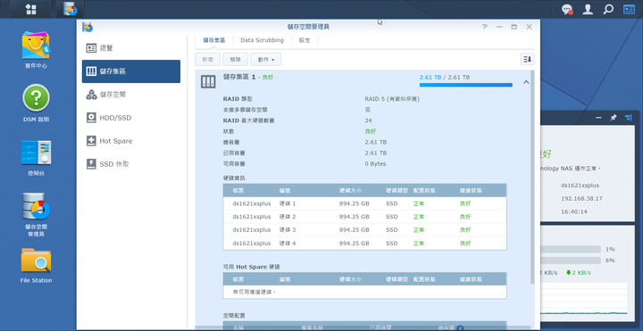The width and height of the screenshot is (643, 331).
Task: Click the 新增 button
Action: pos(208,60)
